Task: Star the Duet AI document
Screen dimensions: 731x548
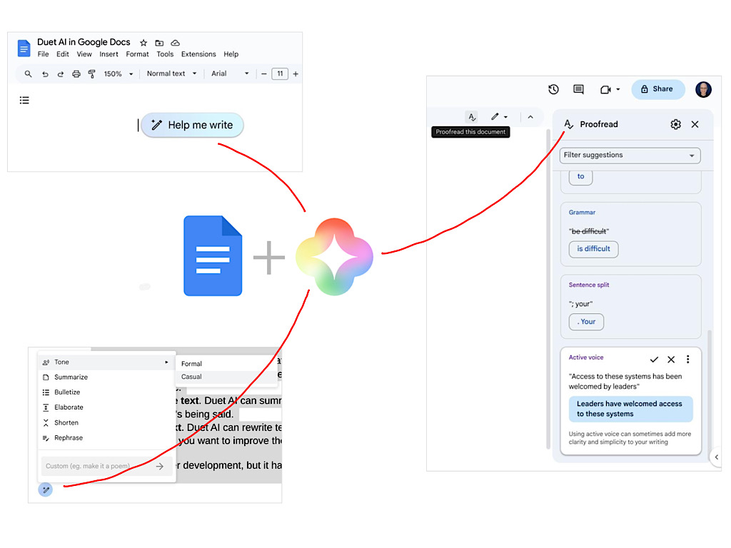Action: pyautogui.click(x=143, y=42)
